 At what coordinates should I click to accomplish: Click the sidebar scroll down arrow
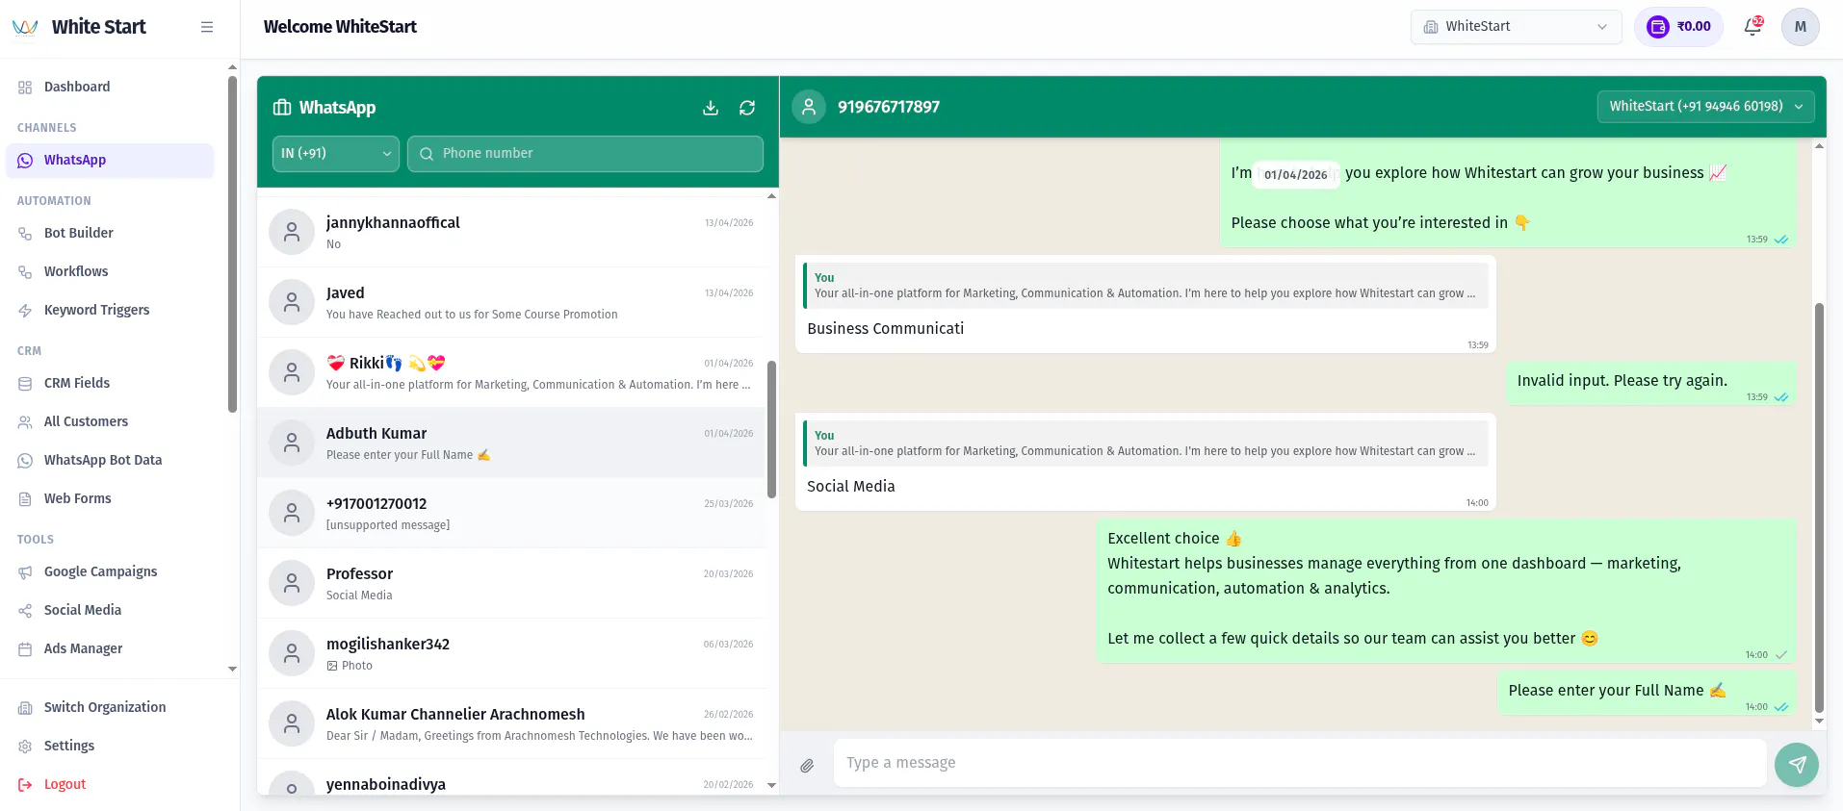[x=232, y=669]
